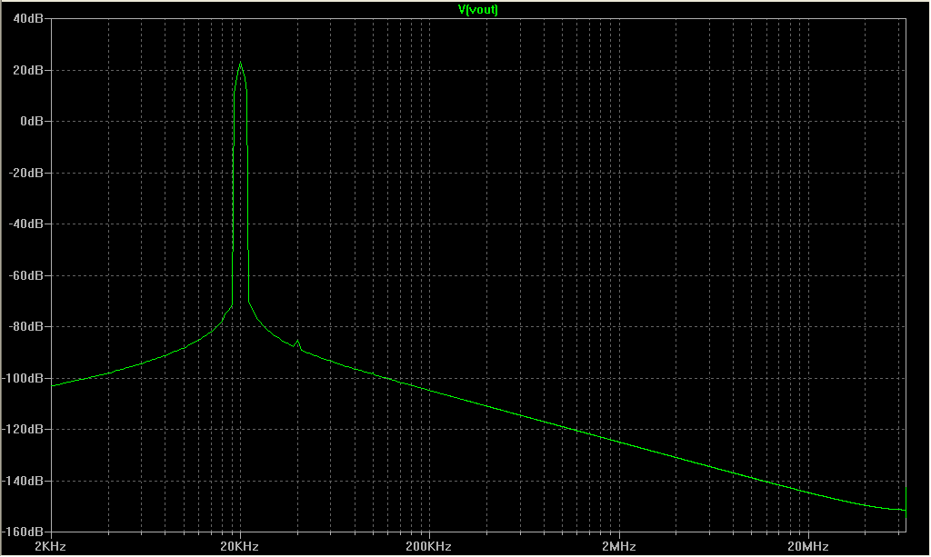Click the -20dB vertical axis label
Viewport: 931px width, 557px height.
26,173
